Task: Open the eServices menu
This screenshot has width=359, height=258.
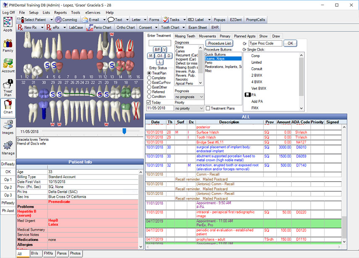Action: pos(93,13)
